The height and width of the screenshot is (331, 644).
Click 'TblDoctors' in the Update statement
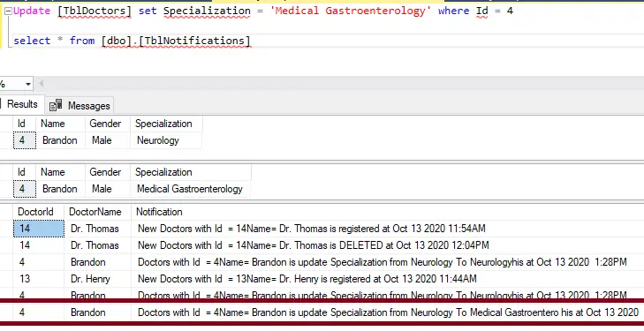(95, 11)
